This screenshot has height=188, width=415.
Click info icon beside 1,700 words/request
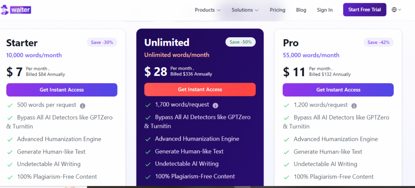tap(216, 105)
